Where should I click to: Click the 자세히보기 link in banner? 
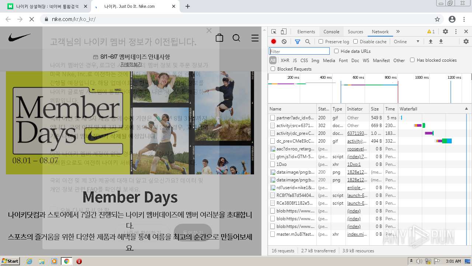click(x=131, y=65)
